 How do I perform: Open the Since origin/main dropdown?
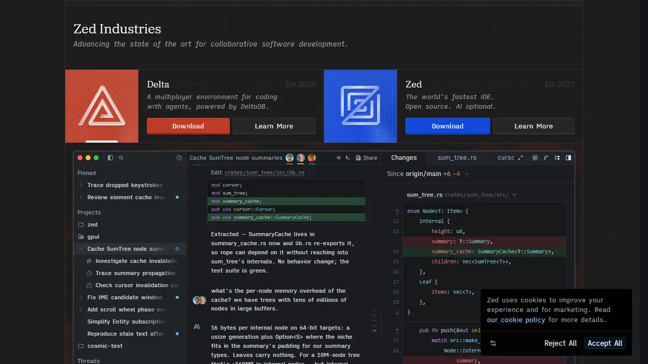pyautogui.click(x=428, y=173)
